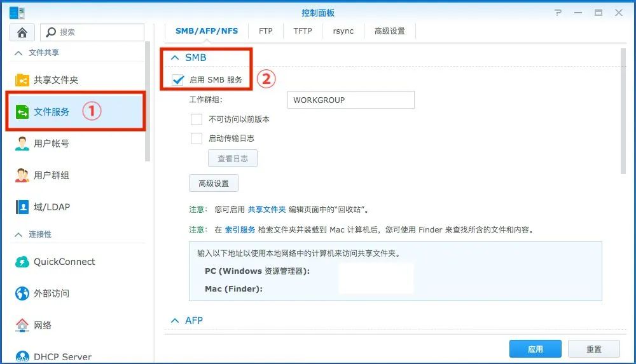Screen dimensions: 636x364
Task: Open the 用户群组 group icon
Action: tap(22, 175)
